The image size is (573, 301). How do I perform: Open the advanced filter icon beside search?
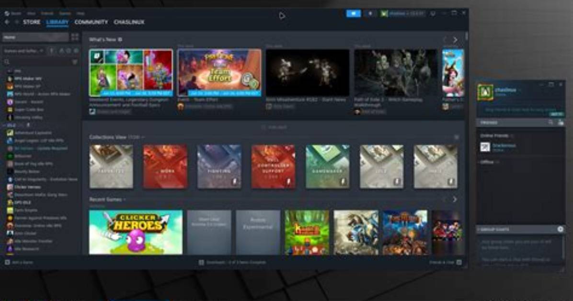click(x=75, y=62)
